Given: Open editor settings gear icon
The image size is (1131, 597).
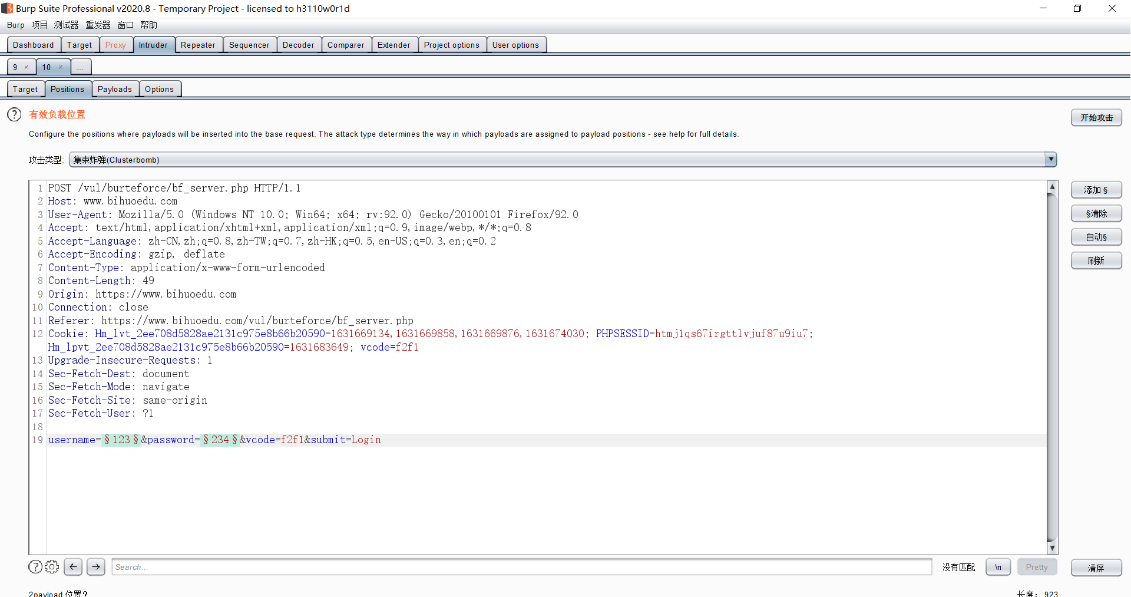Looking at the screenshot, I should pyautogui.click(x=52, y=567).
